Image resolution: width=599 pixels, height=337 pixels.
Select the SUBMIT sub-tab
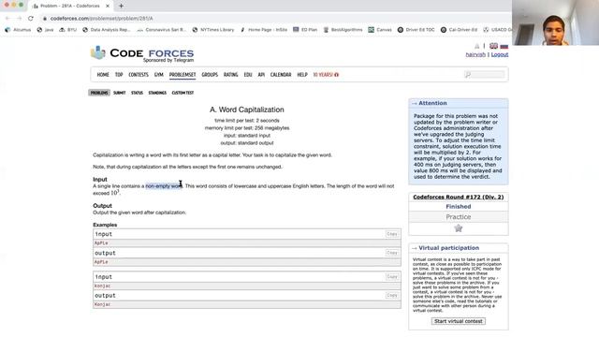(x=119, y=93)
